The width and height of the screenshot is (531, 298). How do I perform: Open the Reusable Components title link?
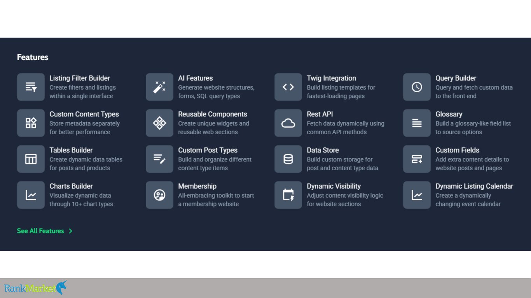coord(213,114)
